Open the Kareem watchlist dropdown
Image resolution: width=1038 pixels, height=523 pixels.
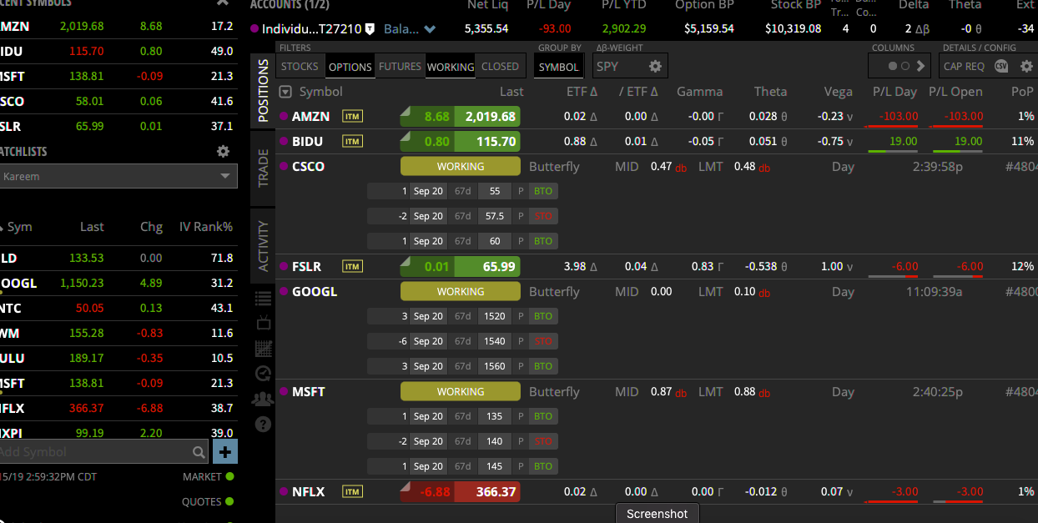tap(118, 176)
